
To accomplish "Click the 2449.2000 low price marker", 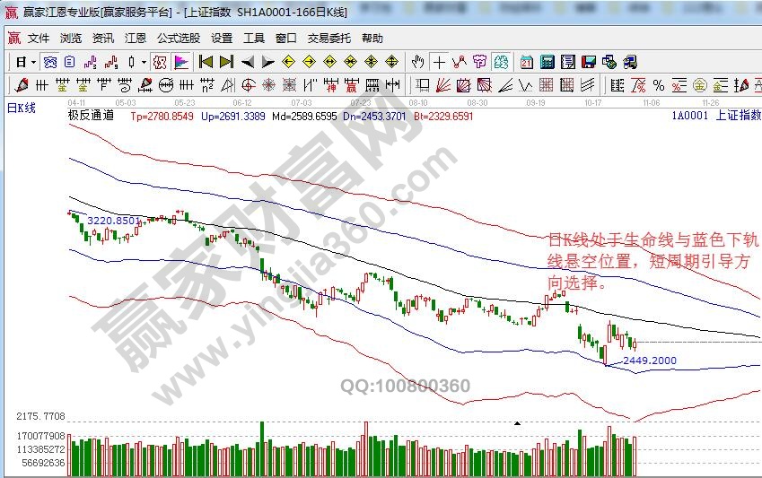I will tap(650, 361).
